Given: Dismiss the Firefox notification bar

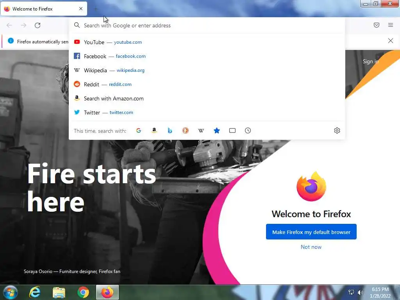Looking at the screenshot, I should point(391,41).
